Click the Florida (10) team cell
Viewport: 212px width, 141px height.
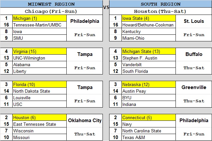pos(39,84)
